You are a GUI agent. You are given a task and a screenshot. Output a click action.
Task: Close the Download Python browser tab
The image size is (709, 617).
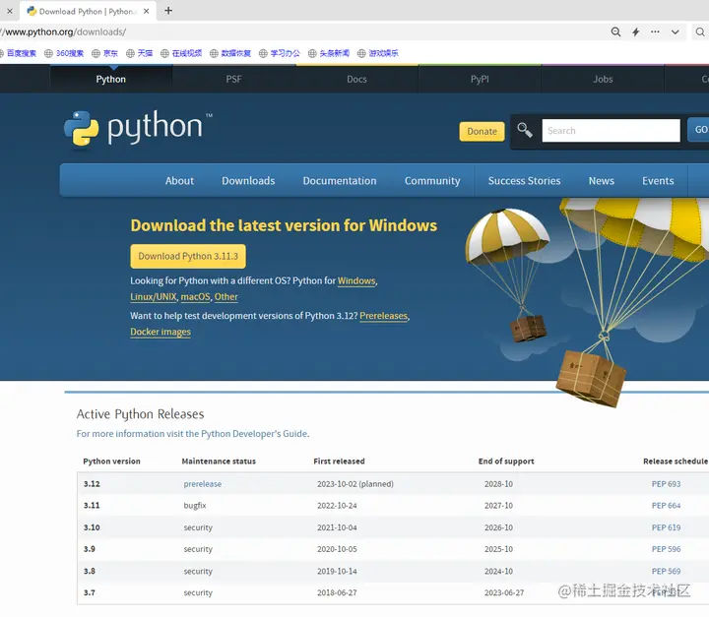click(x=146, y=11)
